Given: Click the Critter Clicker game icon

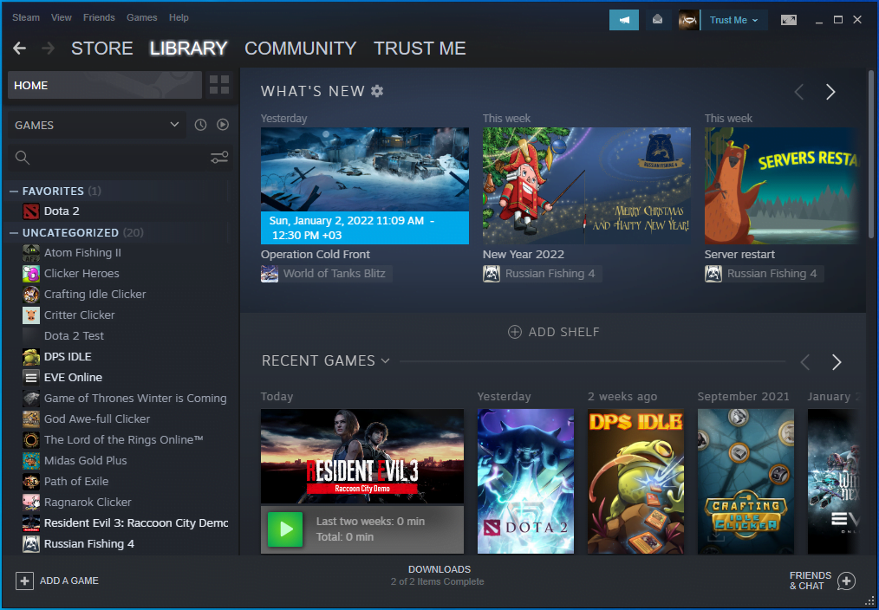Looking at the screenshot, I should (31, 315).
